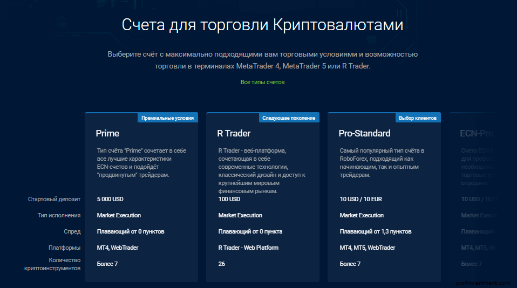517x288 pixels.
Task: Click the spread 'Плавающий от 0 пункта'
Action: pyautogui.click(x=250, y=231)
